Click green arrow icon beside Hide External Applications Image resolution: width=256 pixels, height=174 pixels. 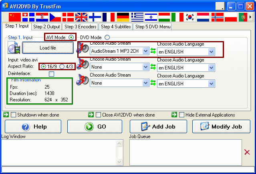[174, 115]
